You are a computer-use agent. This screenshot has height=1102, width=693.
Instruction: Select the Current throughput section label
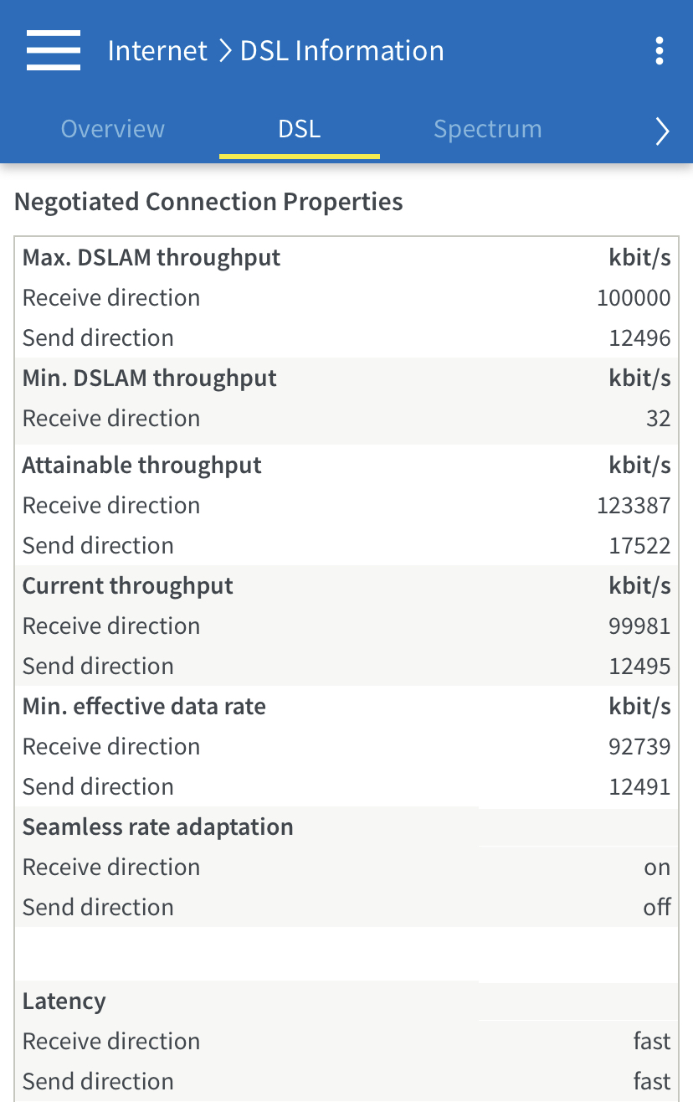[128, 586]
